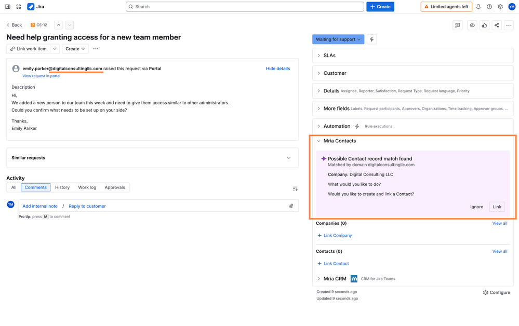The height and width of the screenshot is (326, 519).
Task: Open the Waiting for support status dropdown
Action: (x=338, y=39)
